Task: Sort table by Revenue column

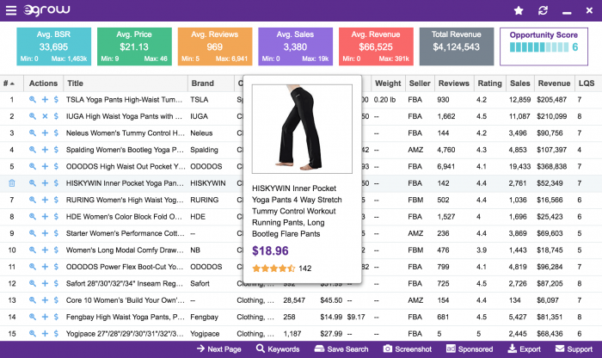Action: [554, 83]
